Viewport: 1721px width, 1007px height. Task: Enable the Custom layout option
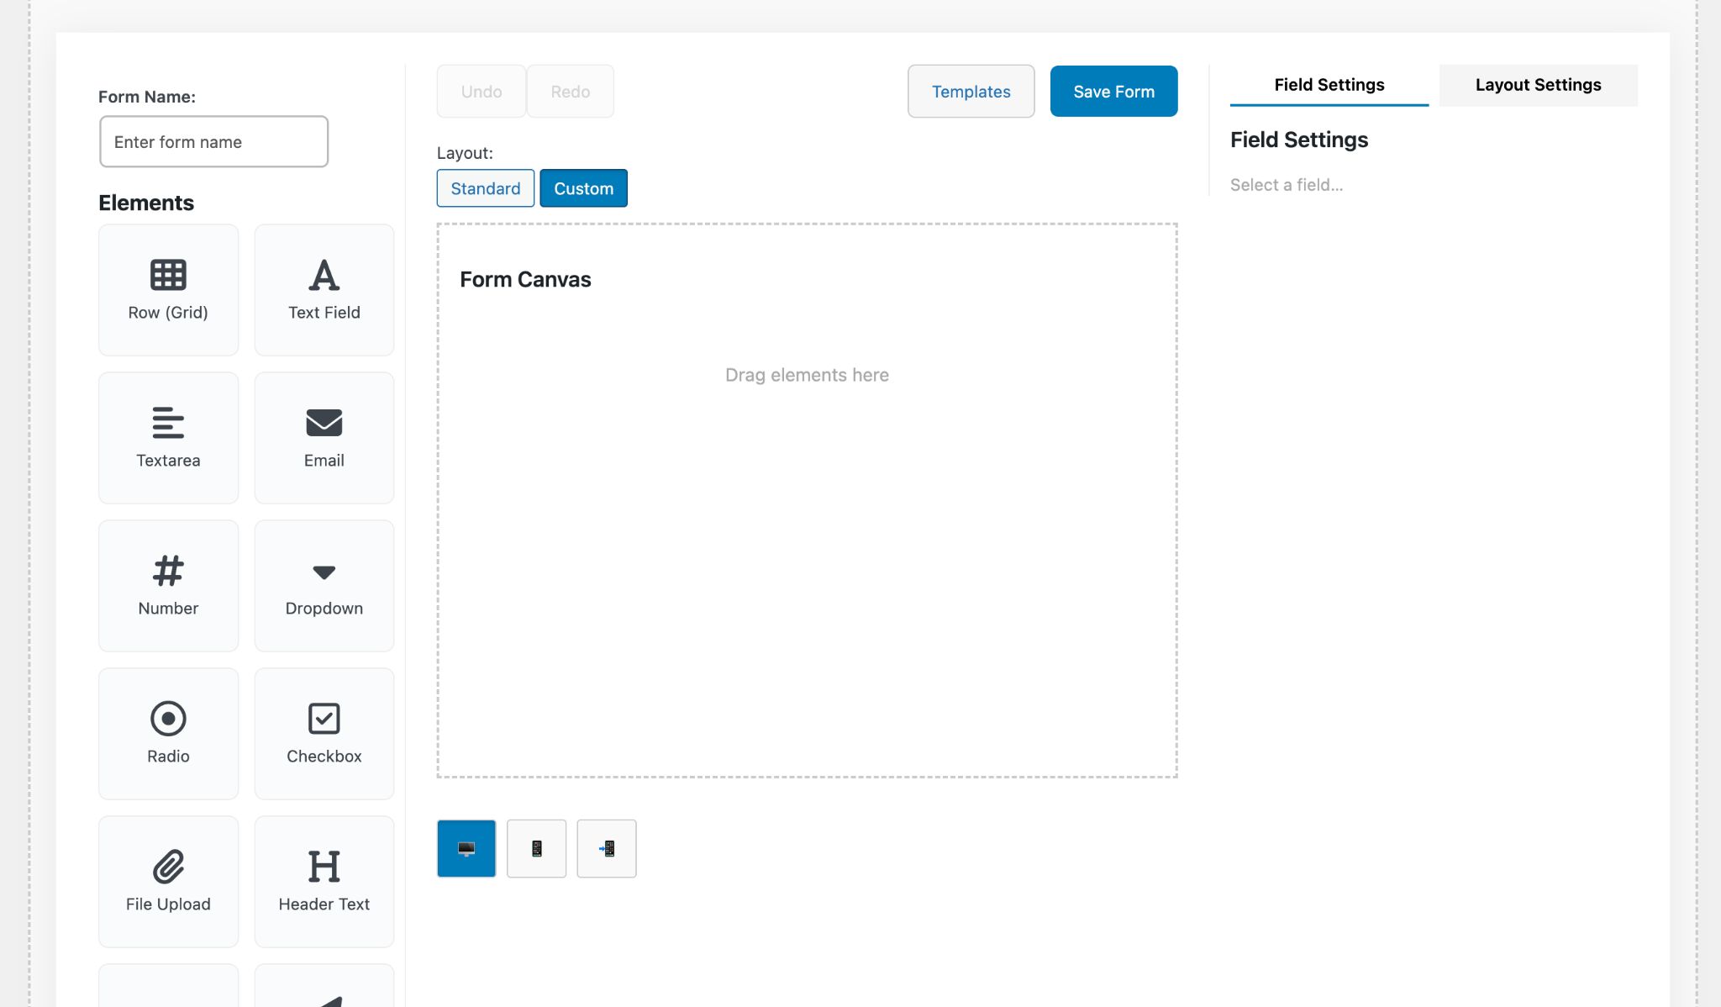coord(583,188)
